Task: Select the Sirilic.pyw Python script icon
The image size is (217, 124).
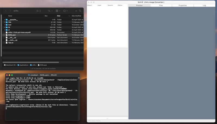Action: click(x=7, y=35)
